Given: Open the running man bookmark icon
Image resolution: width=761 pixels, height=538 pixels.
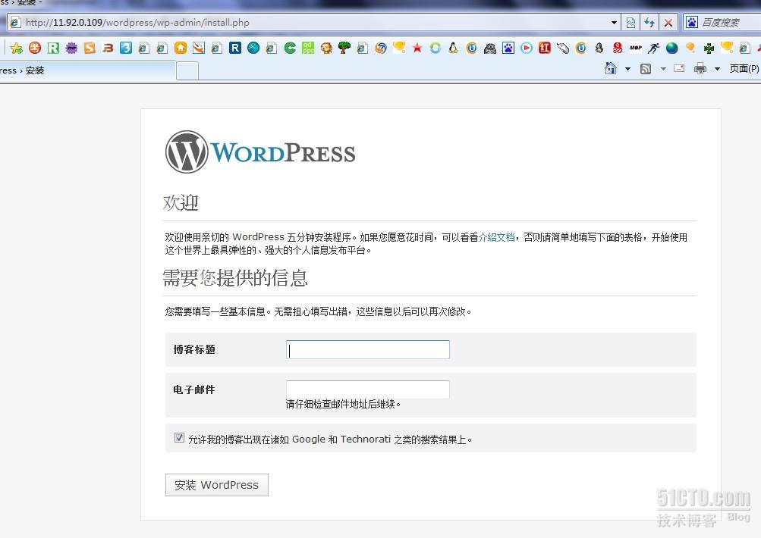Looking at the screenshot, I should [x=654, y=48].
